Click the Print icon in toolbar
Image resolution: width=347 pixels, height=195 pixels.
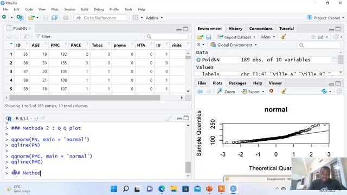point(66,18)
